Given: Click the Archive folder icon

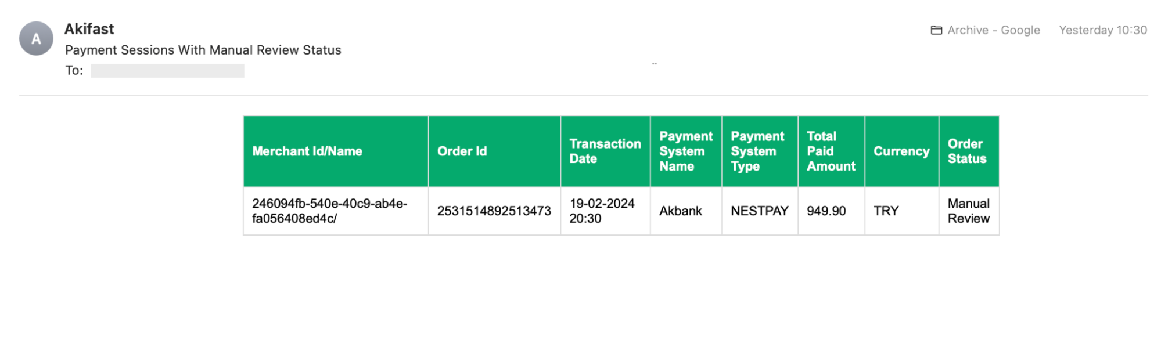Looking at the screenshot, I should click(x=936, y=30).
